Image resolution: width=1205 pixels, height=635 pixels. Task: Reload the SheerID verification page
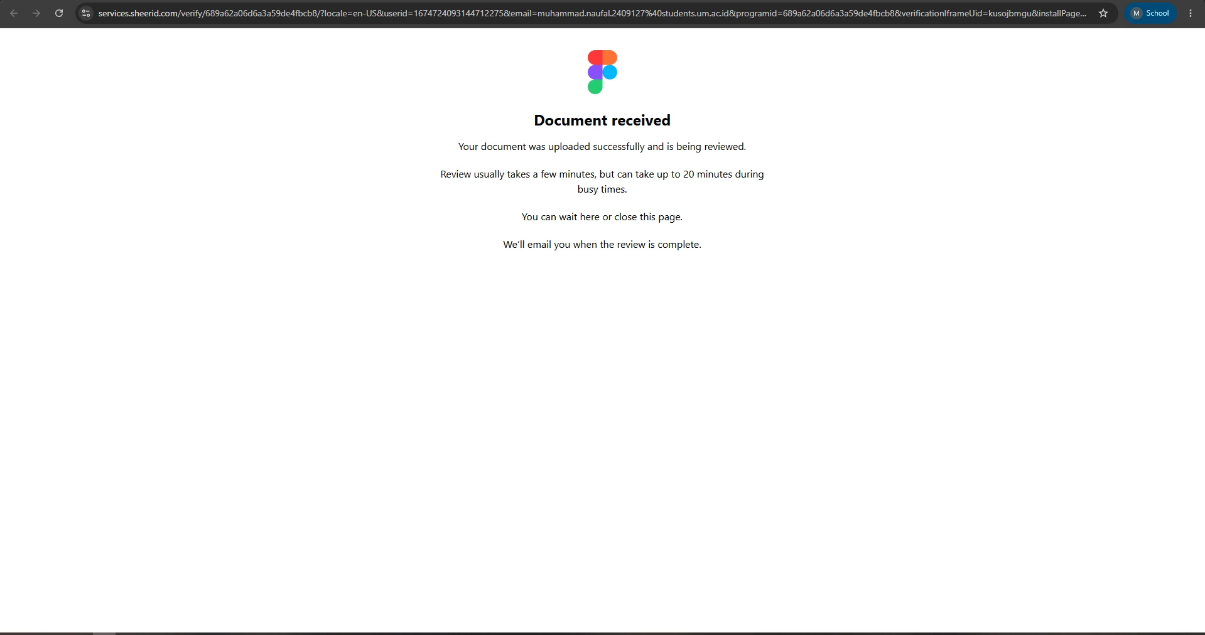point(59,13)
